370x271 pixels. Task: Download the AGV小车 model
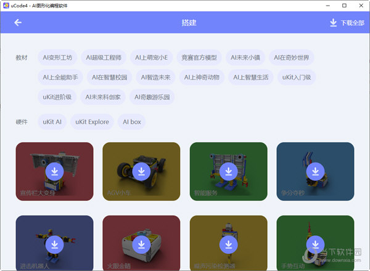141,172
